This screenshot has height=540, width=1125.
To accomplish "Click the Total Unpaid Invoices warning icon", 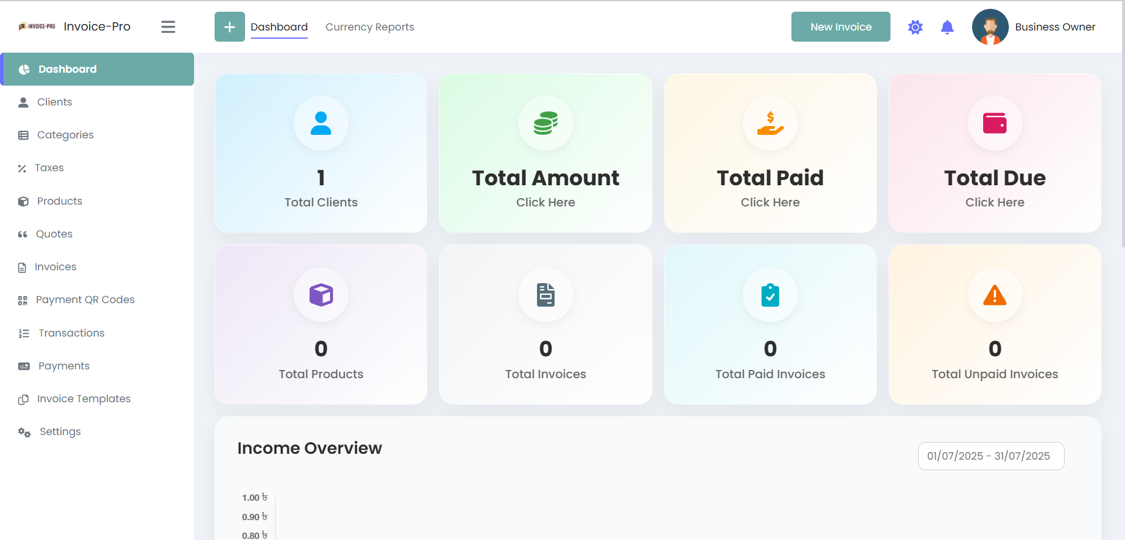I will pyautogui.click(x=994, y=295).
